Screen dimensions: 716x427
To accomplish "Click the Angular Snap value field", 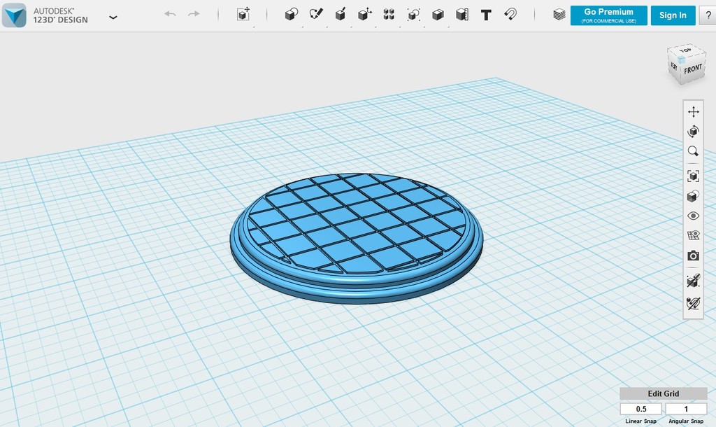I will pos(686,409).
